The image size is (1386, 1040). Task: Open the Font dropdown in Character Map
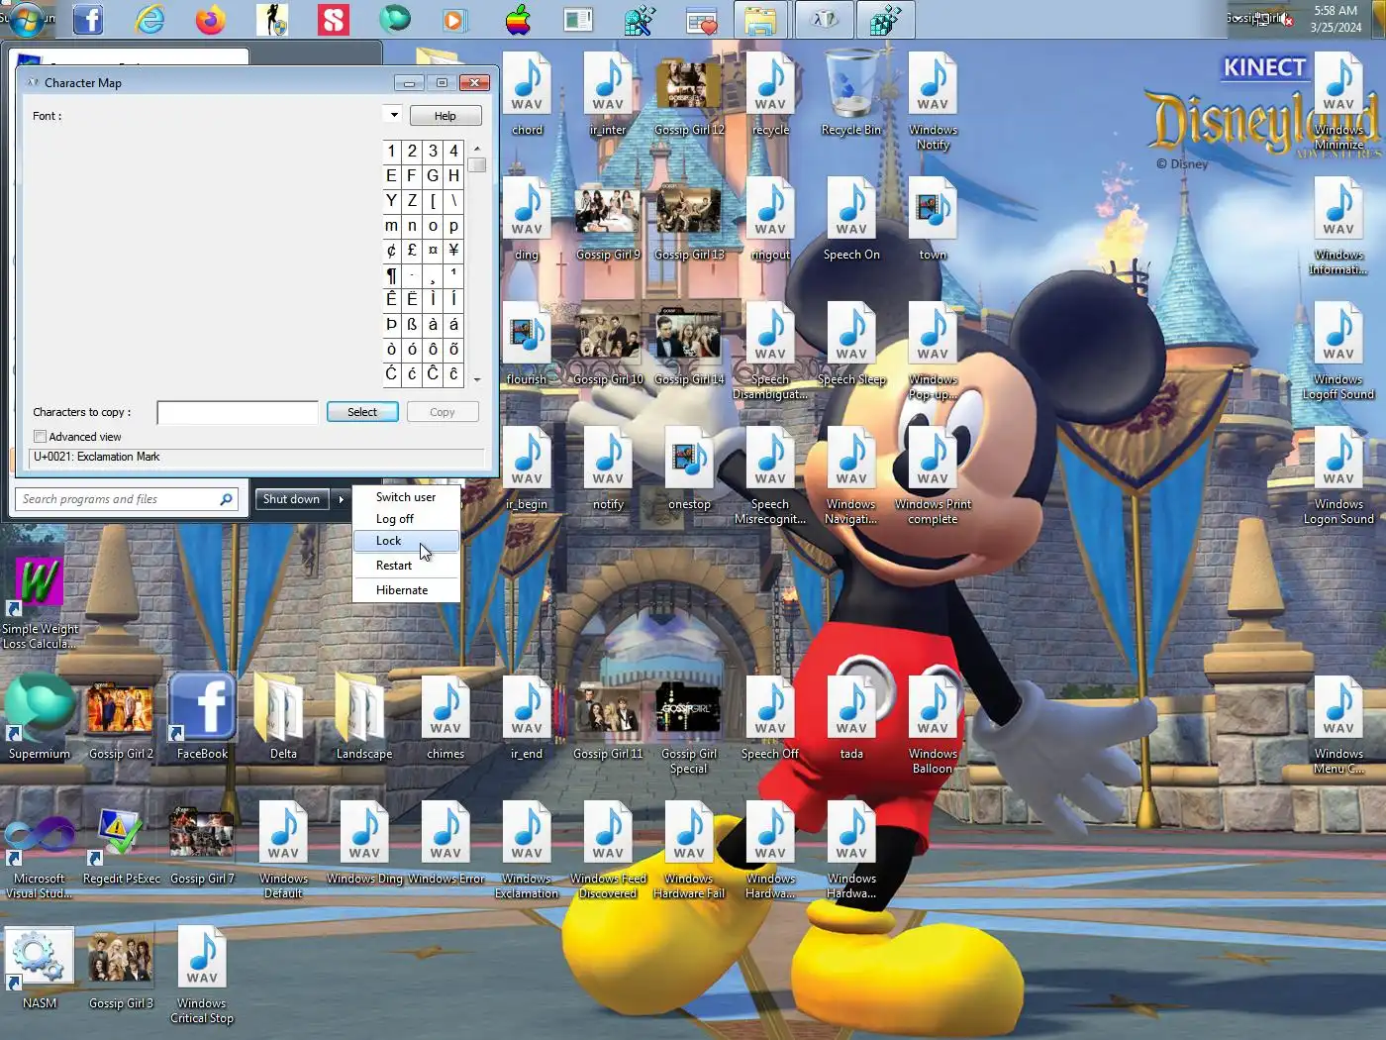coord(393,115)
